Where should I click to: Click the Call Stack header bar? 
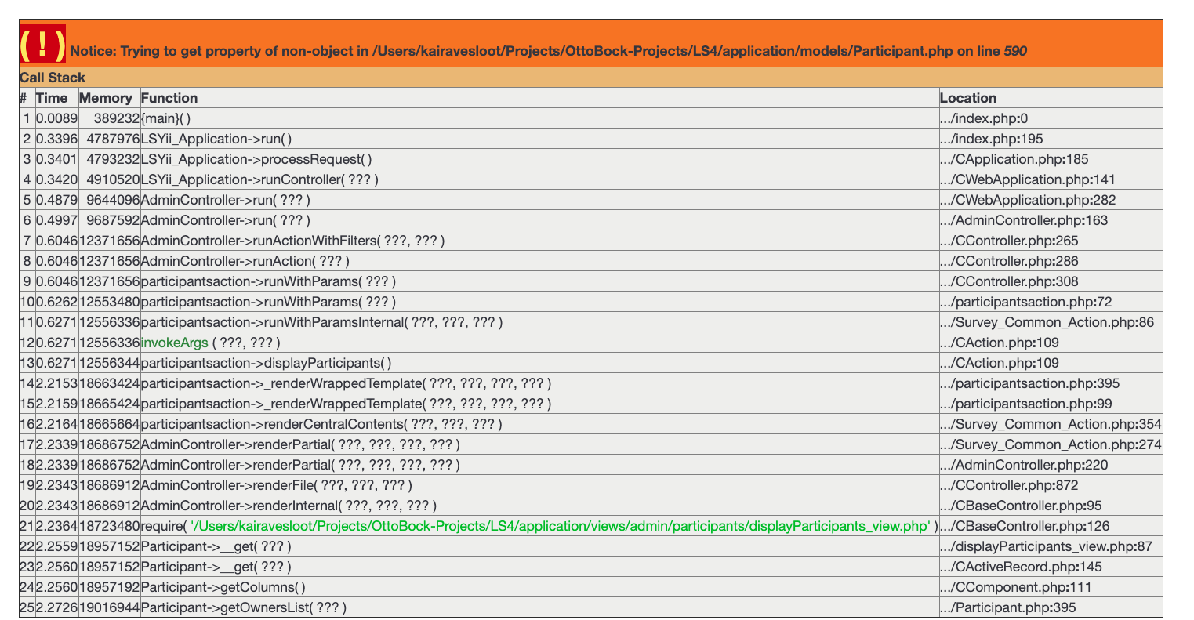(53, 78)
